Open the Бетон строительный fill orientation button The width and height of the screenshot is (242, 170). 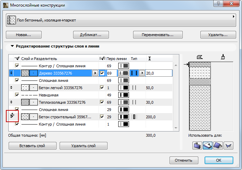[x=34, y=117]
